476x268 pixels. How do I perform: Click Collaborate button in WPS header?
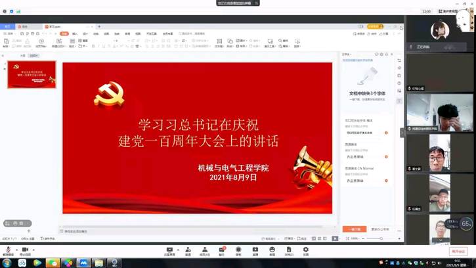pos(372,33)
